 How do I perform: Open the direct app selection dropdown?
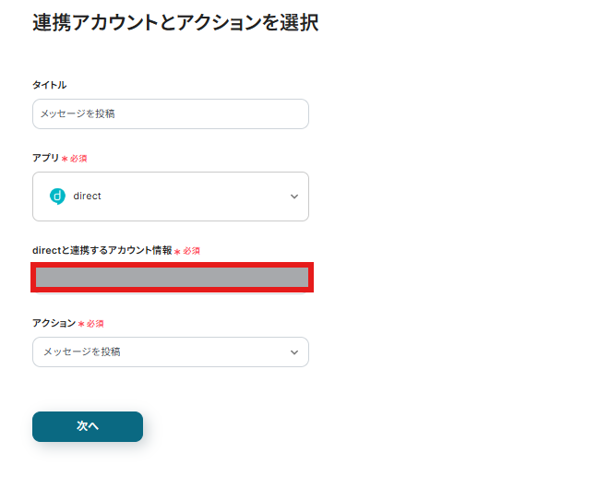[x=171, y=197]
